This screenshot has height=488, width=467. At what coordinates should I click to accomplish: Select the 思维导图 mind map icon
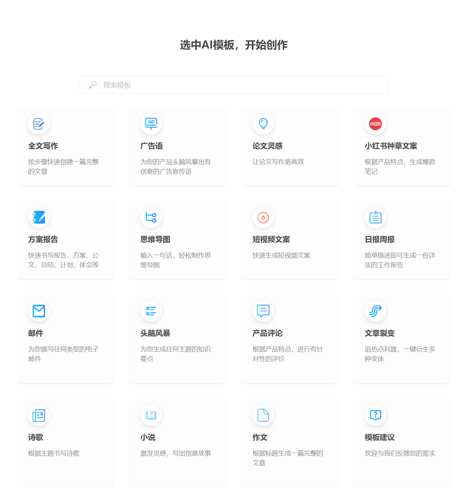click(x=151, y=217)
